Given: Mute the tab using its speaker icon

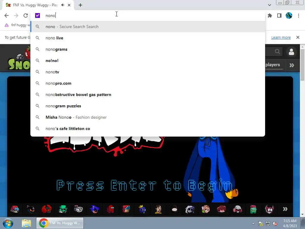Looking at the screenshot, I should click(63, 5).
